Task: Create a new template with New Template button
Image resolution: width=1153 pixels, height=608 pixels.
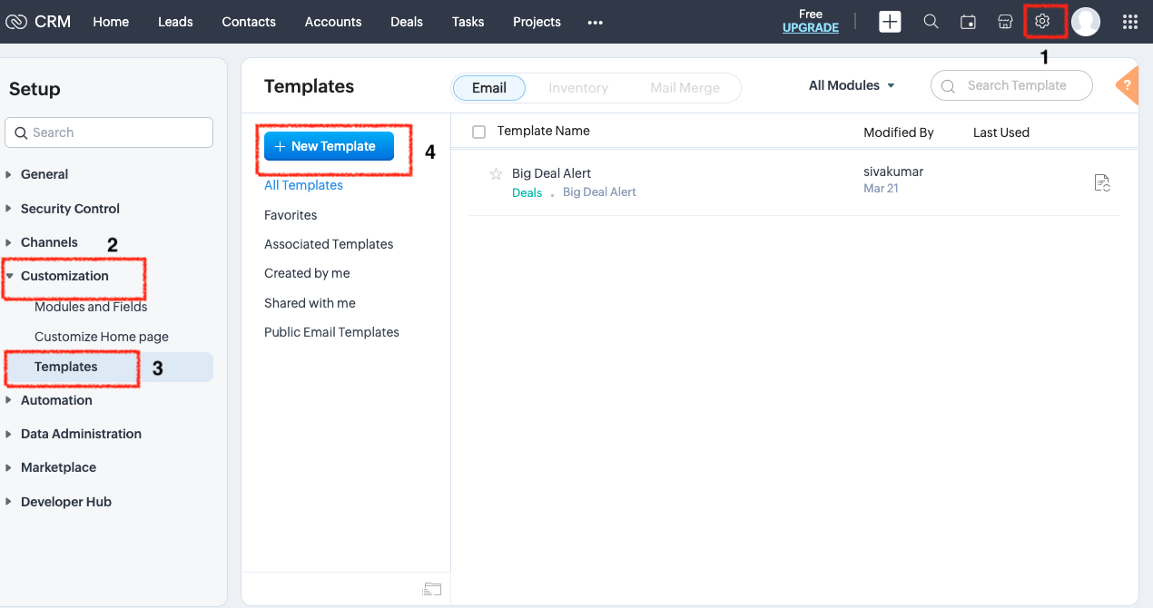Action: (x=328, y=145)
